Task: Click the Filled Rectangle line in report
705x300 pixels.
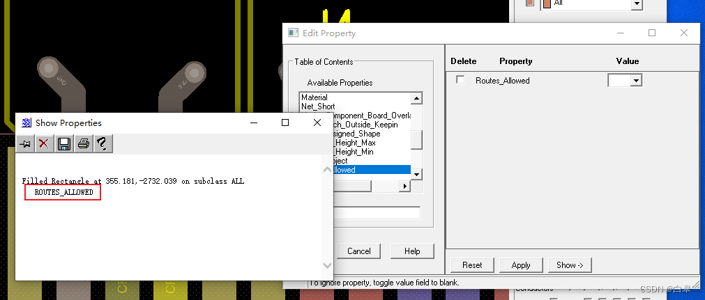Action: (133, 181)
